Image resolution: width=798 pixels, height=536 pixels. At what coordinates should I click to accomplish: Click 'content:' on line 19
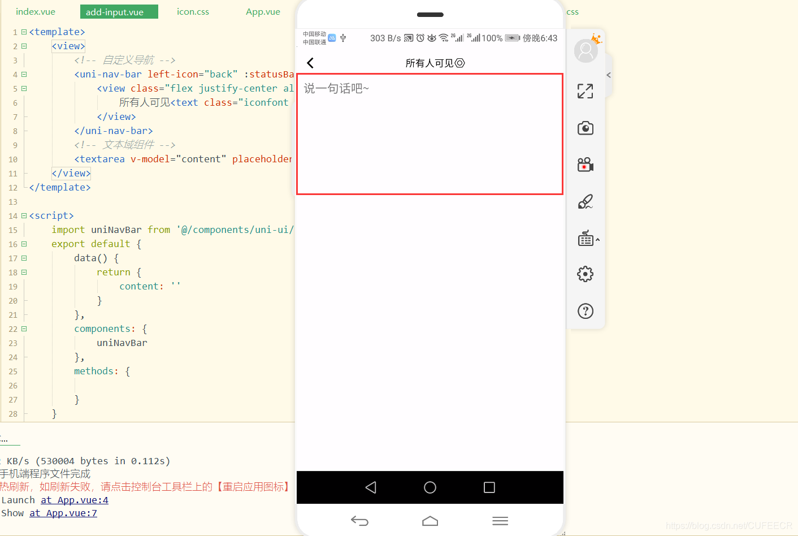pos(142,286)
